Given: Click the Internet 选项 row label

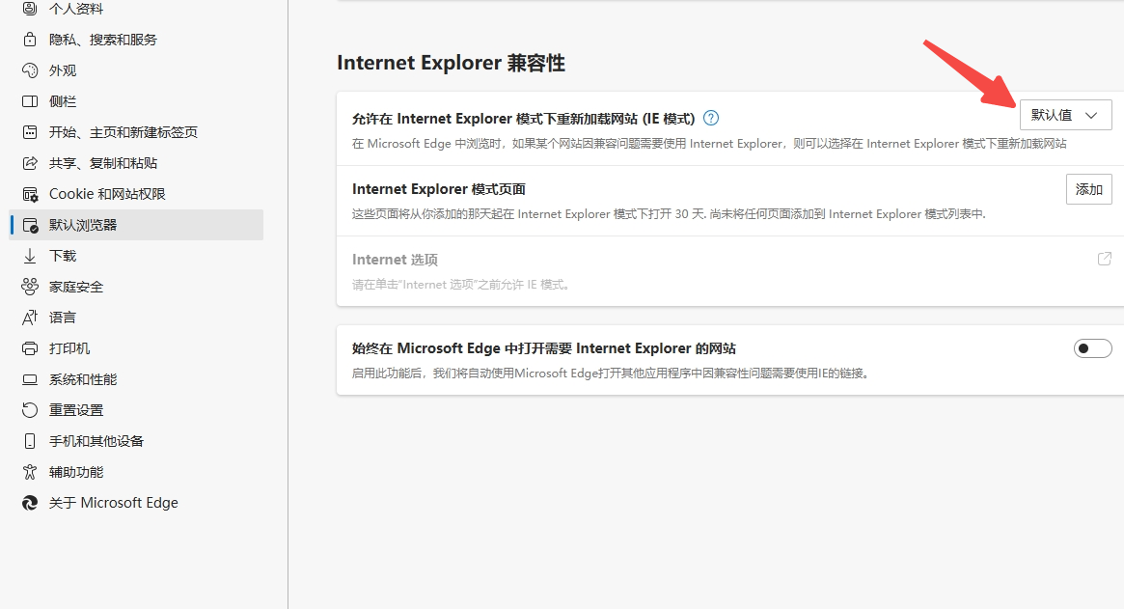Looking at the screenshot, I should tap(395, 260).
